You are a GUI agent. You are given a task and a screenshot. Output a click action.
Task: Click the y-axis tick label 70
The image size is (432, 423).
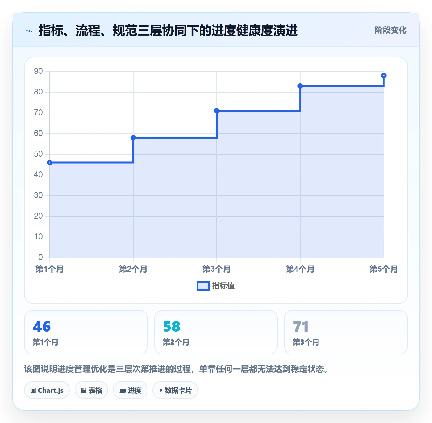tap(38, 113)
